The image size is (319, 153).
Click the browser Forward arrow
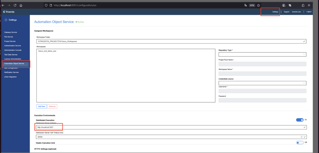[9, 5]
